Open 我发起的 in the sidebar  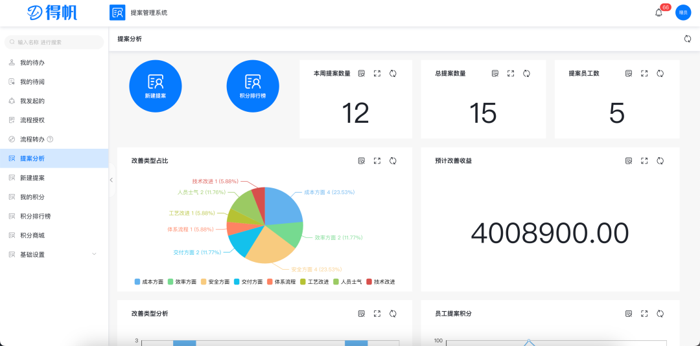54,101
